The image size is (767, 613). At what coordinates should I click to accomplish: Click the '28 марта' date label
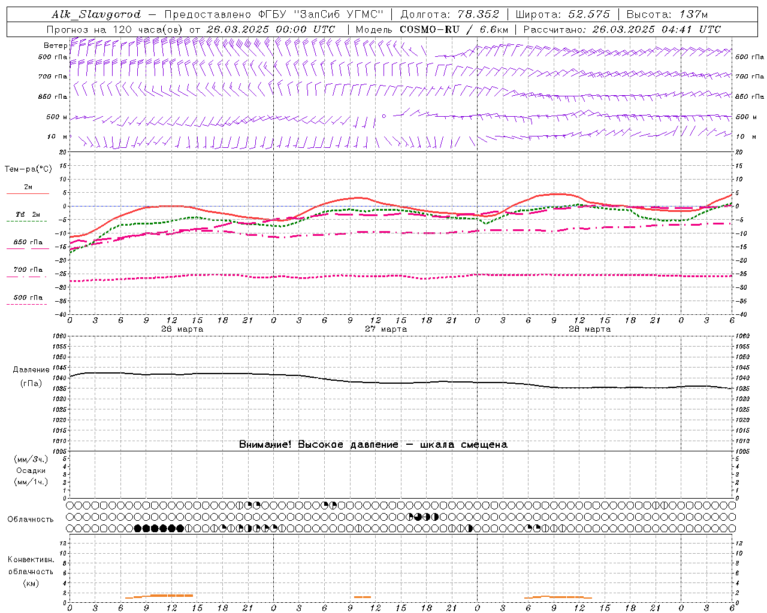(x=590, y=329)
